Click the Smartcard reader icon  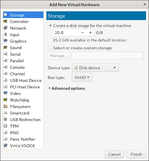[6, 113]
